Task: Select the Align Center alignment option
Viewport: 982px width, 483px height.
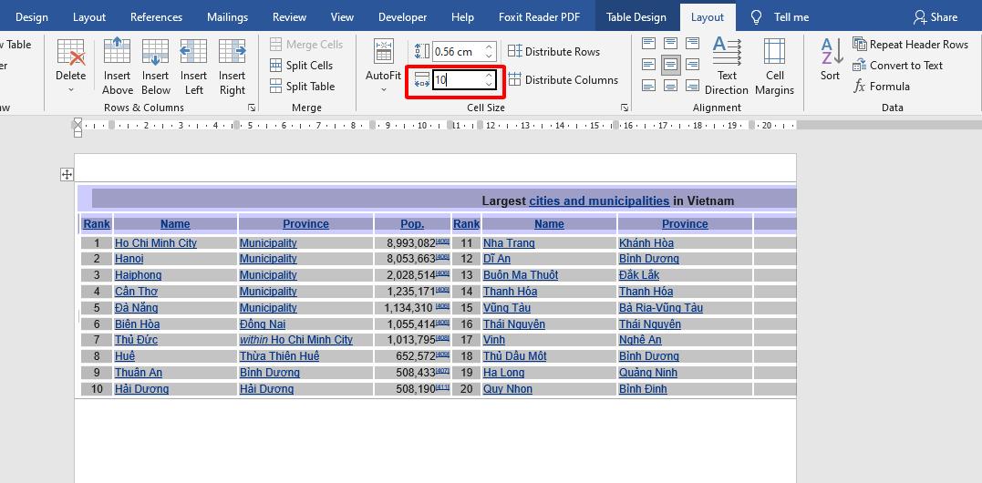Action: click(670, 65)
